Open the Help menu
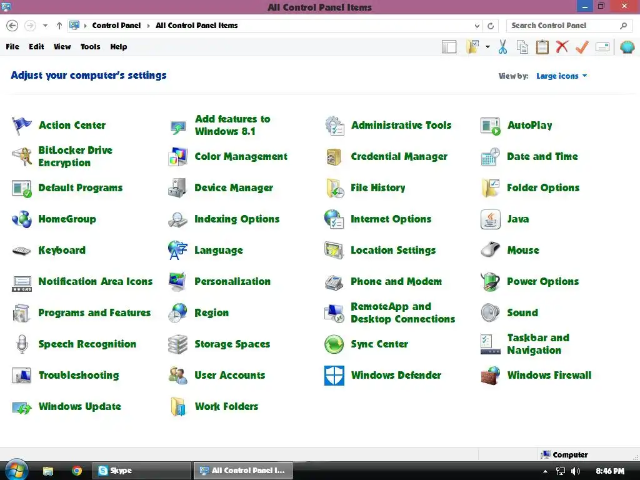Viewport: 640px width, 480px height. pos(118,46)
